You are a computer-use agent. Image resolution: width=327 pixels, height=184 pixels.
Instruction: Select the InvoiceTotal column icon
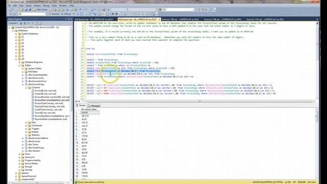pos(33,103)
